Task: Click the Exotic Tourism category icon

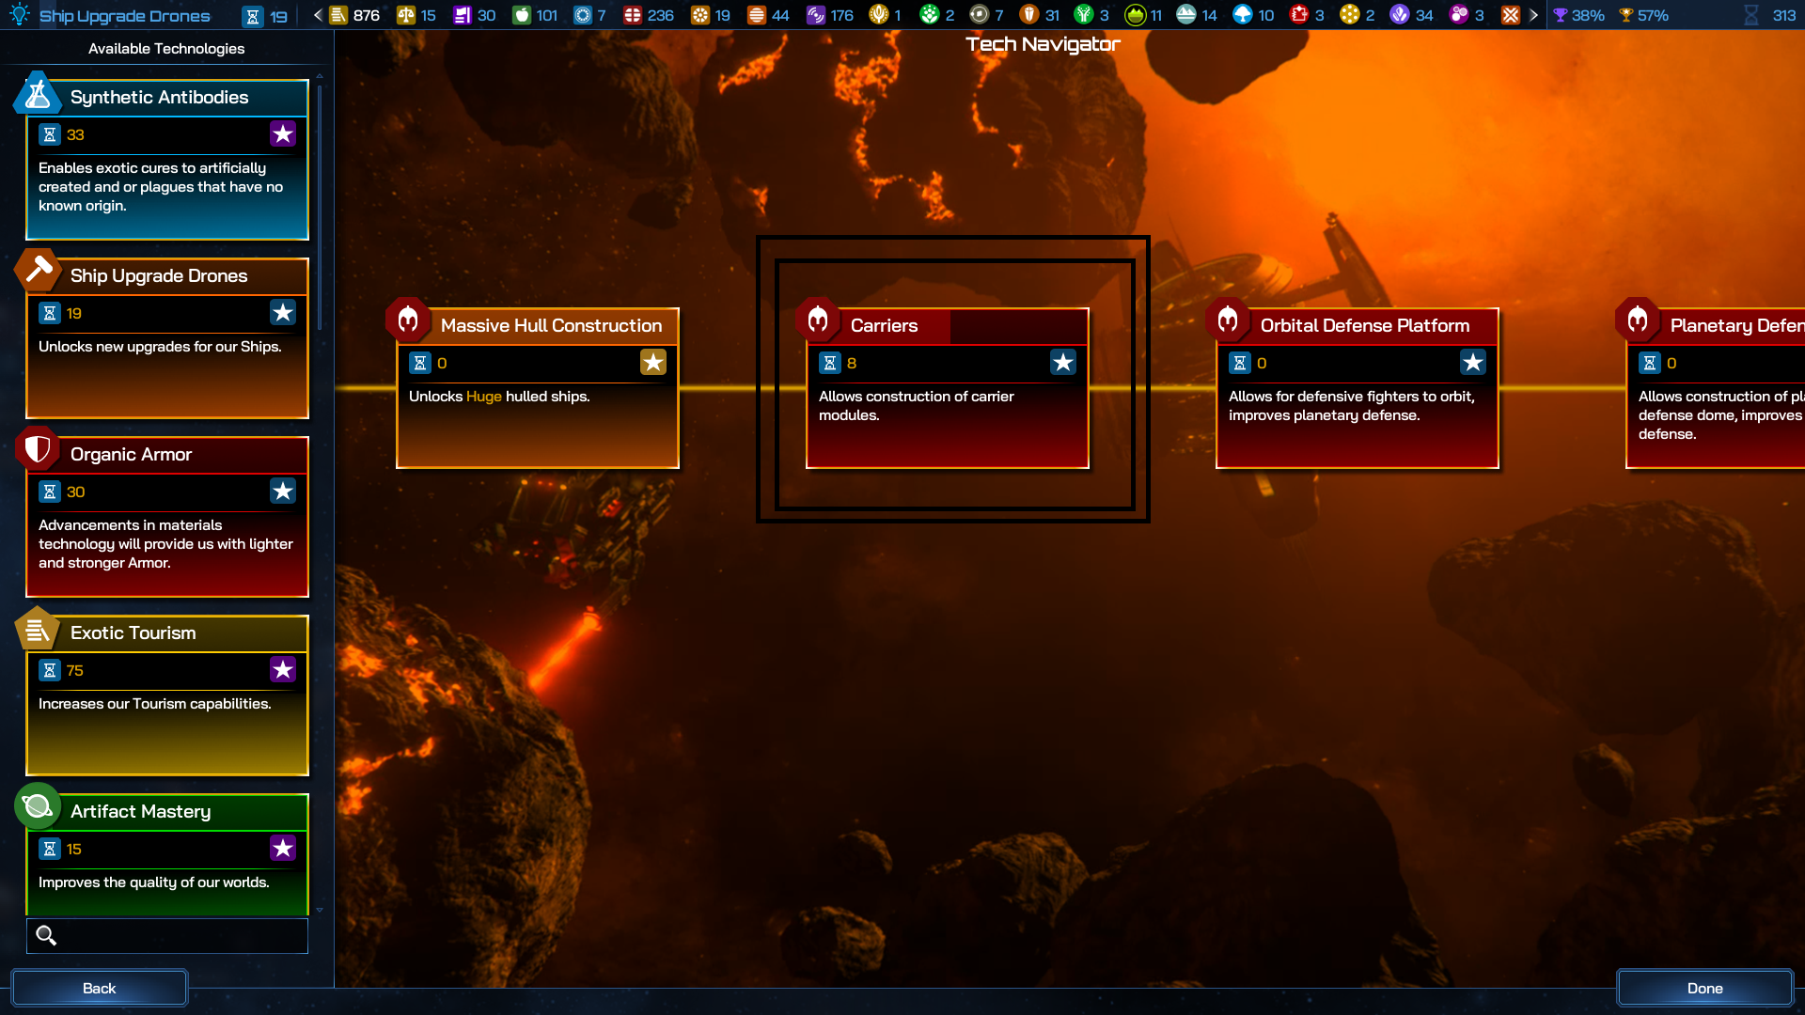Action: coord(38,629)
